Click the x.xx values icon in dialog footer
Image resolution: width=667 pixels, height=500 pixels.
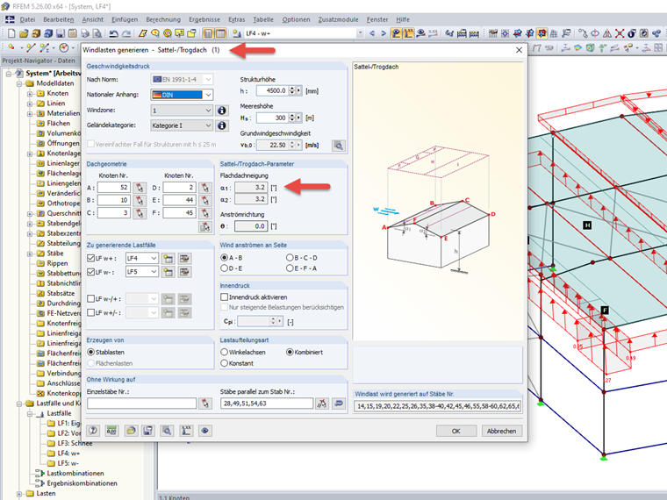click(186, 431)
